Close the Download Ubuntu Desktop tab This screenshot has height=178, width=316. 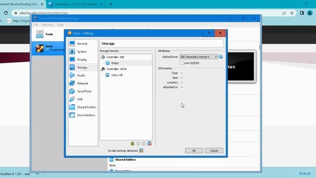(42, 4)
